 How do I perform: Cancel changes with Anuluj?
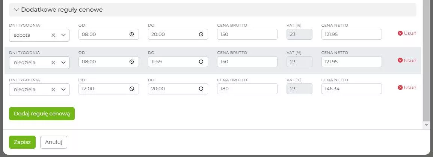54,142
